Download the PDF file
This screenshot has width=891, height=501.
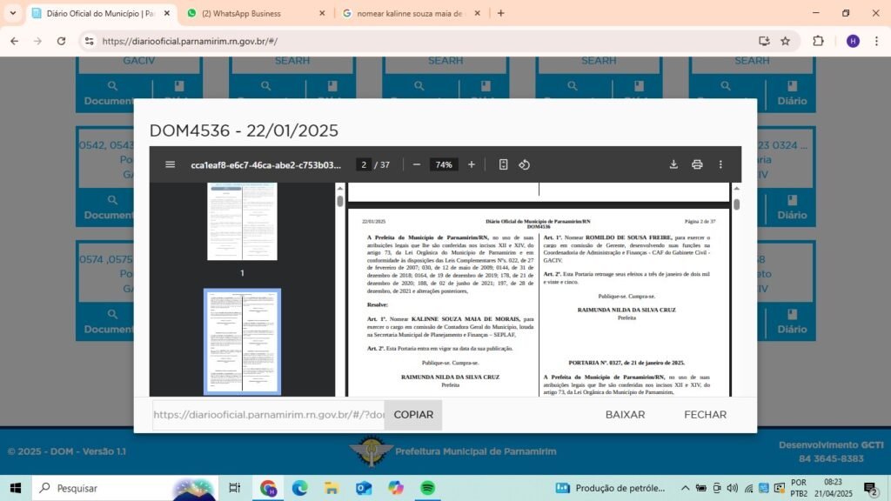[x=673, y=164]
